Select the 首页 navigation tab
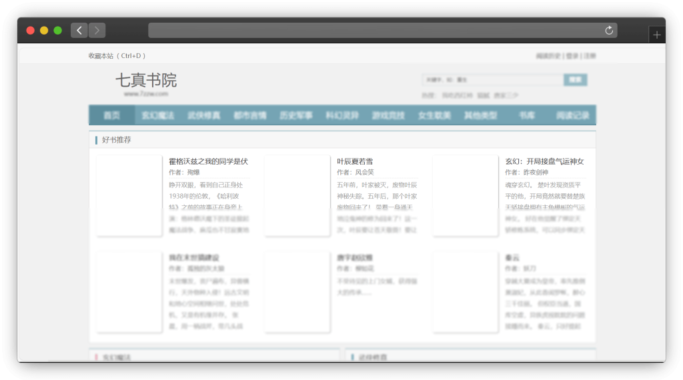 pyautogui.click(x=112, y=115)
